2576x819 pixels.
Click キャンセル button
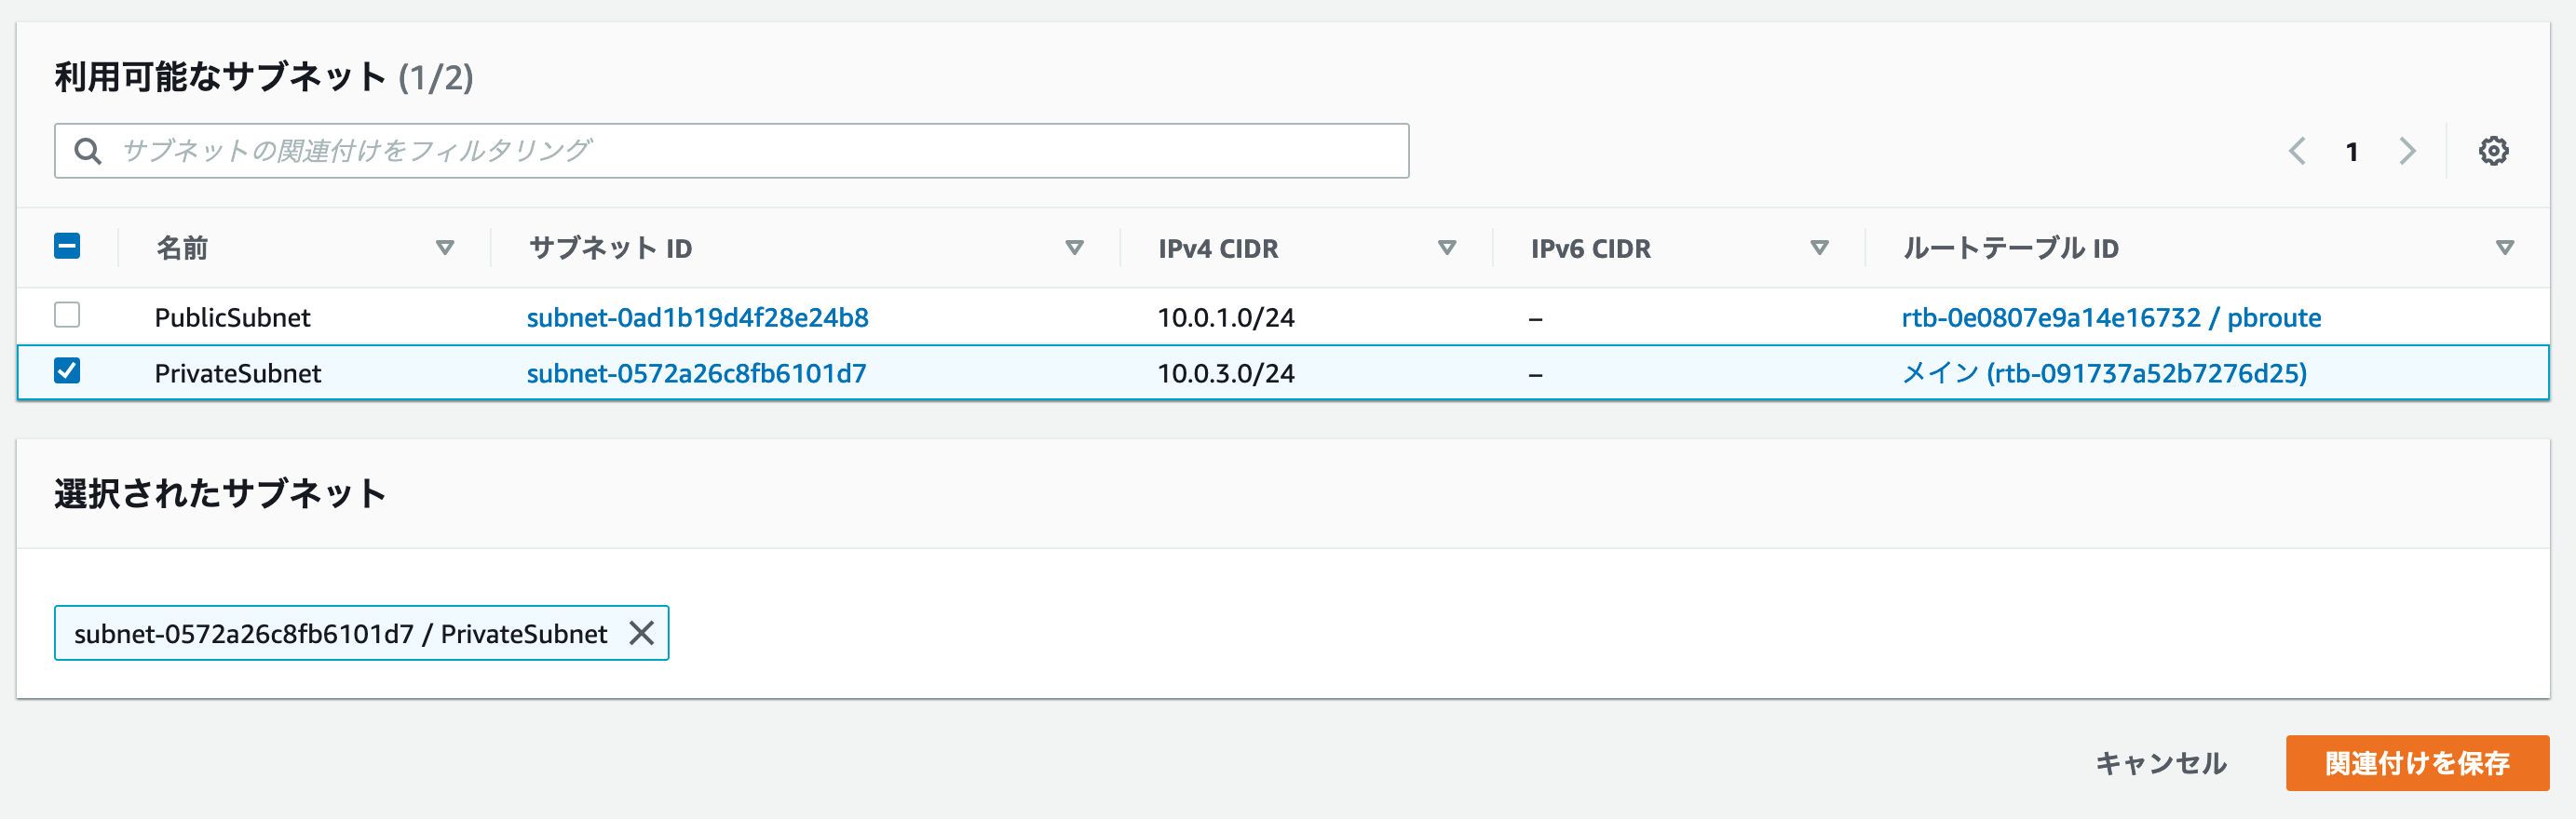pos(2160,763)
